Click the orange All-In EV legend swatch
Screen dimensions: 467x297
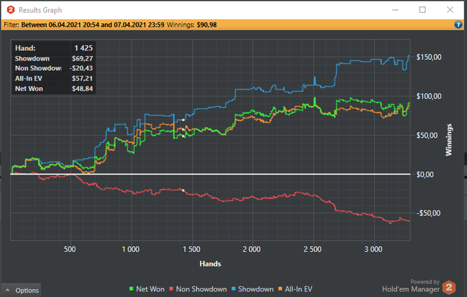coord(280,288)
